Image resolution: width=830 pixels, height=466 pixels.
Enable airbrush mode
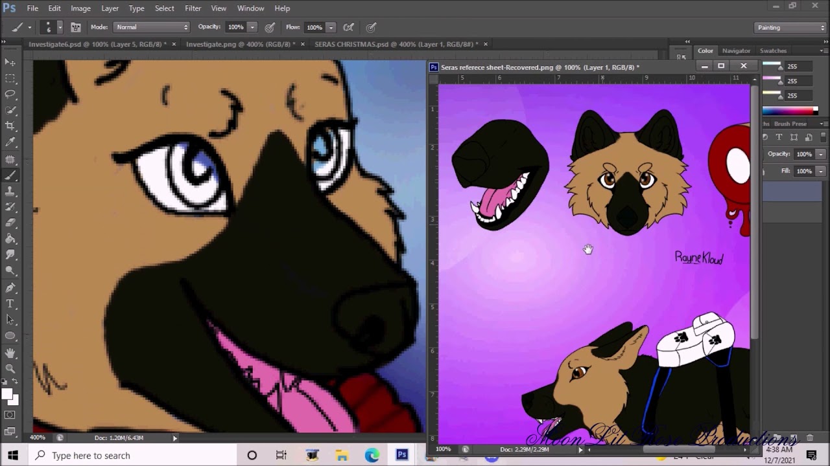tap(349, 27)
